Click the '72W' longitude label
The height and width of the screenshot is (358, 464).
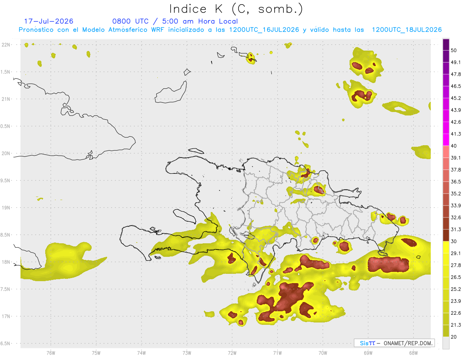click(232, 353)
